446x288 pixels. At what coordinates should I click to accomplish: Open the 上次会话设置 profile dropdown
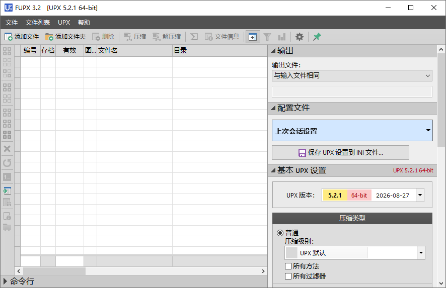[352, 130]
